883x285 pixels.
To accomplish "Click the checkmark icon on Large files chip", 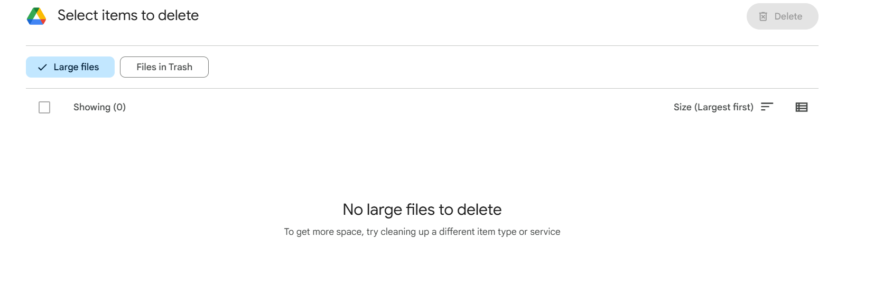I will click(x=42, y=68).
